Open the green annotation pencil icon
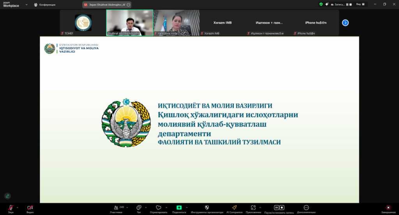Screen dimensions: 399x215 pos(8,196)
